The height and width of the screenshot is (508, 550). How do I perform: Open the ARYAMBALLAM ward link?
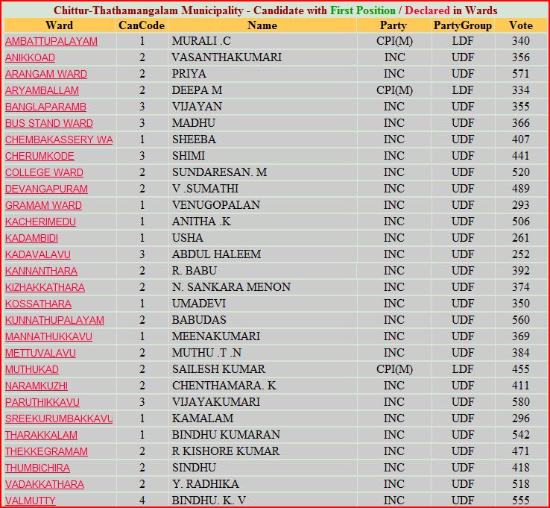42,90
